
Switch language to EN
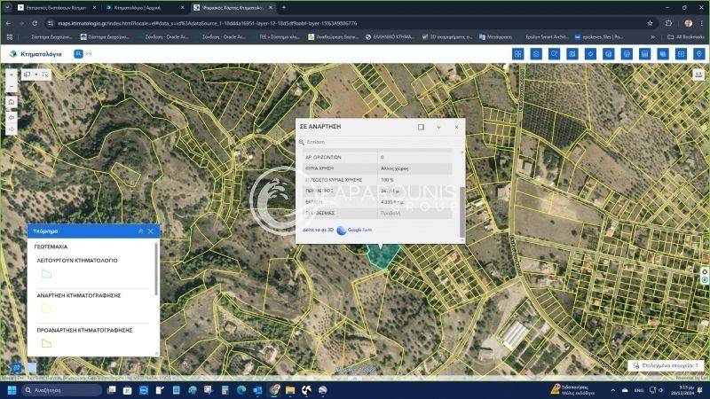pyautogui.click(x=89, y=53)
